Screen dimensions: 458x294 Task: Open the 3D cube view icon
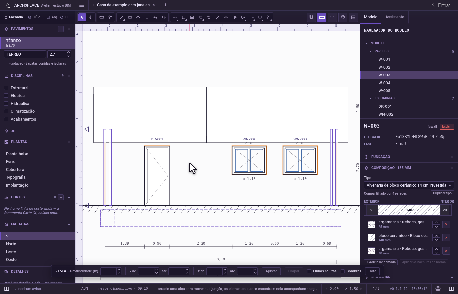(343, 17)
